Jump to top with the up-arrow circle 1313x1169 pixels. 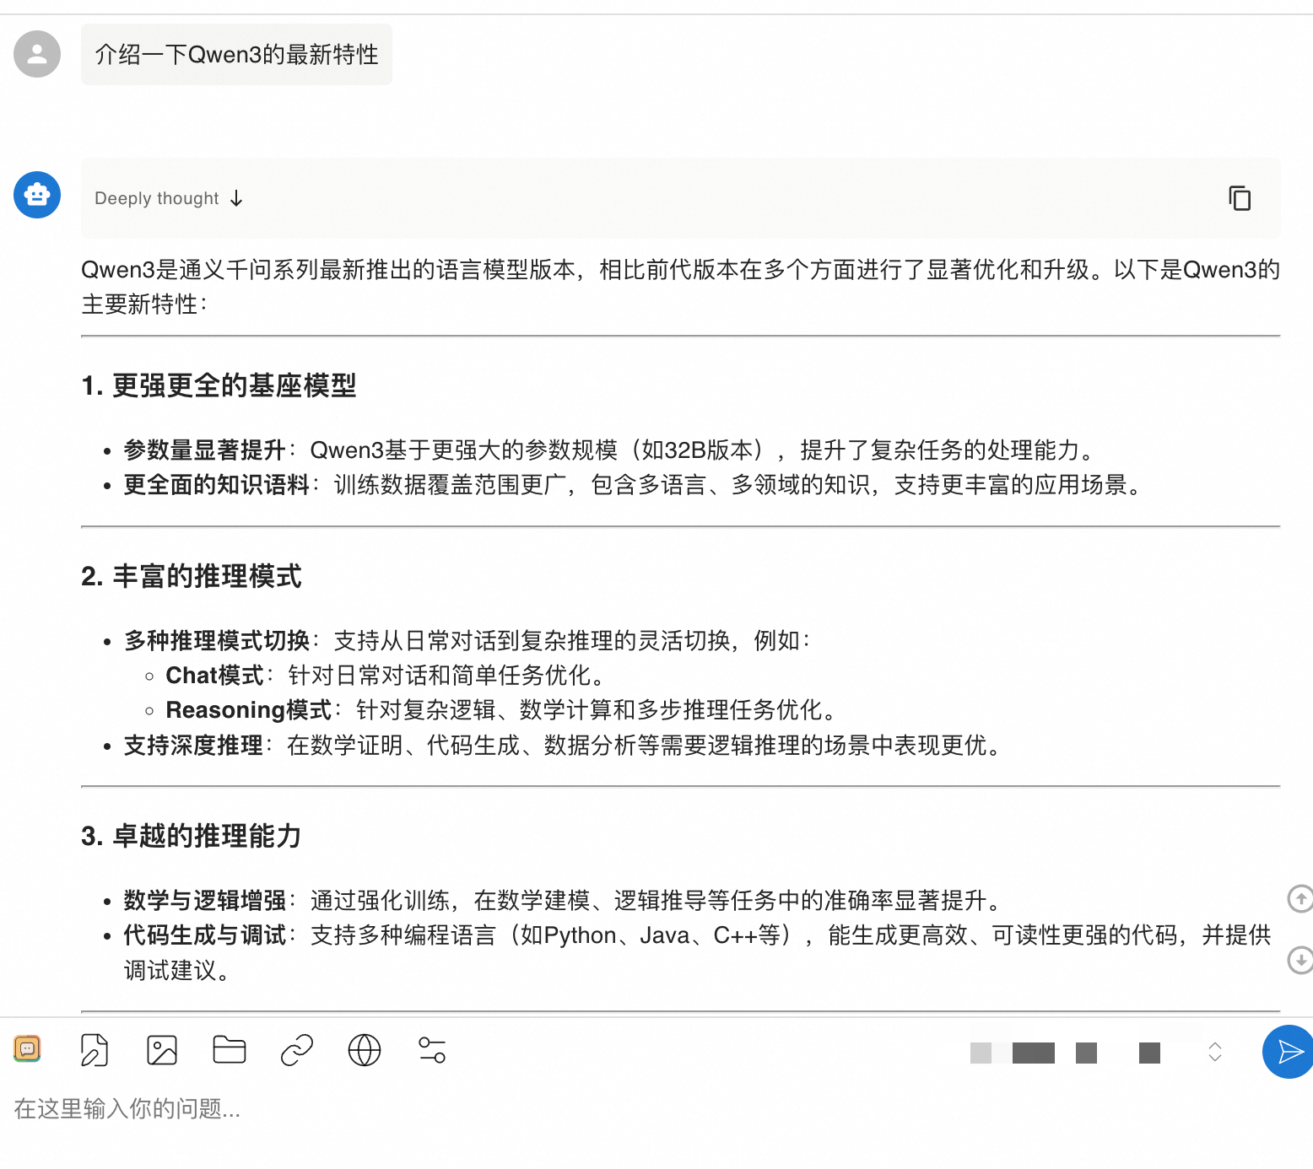(x=1300, y=899)
